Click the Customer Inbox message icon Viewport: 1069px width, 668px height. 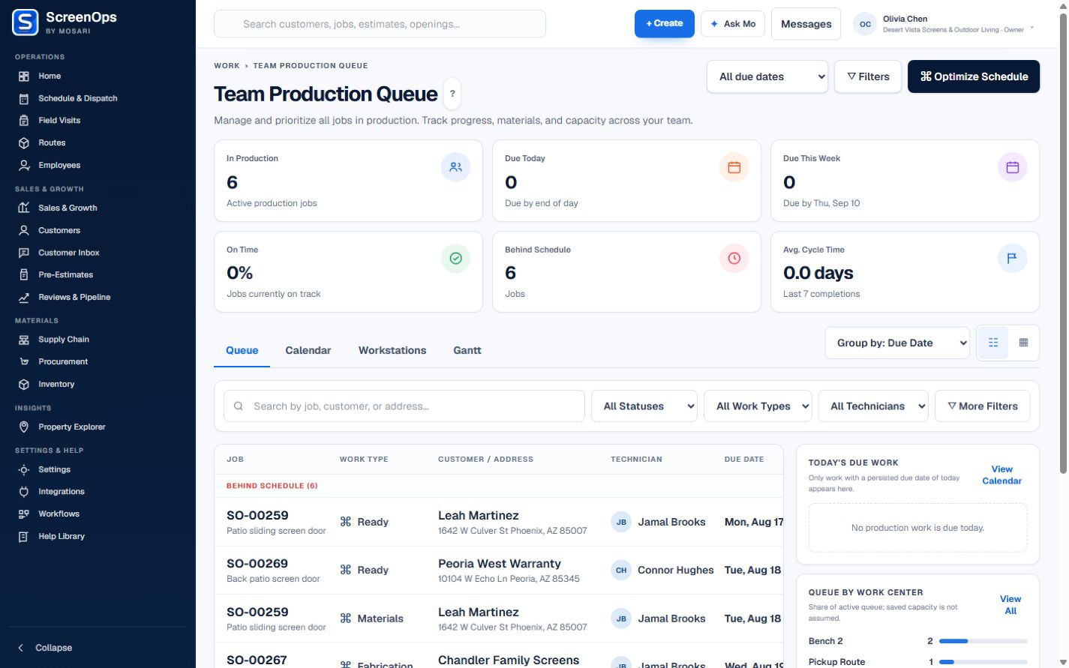coord(24,253)
